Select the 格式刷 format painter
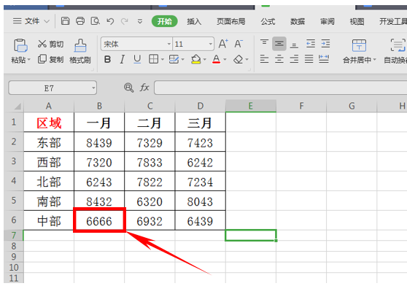The width and height of the screenshot is (407, 286). coord(80,51)
